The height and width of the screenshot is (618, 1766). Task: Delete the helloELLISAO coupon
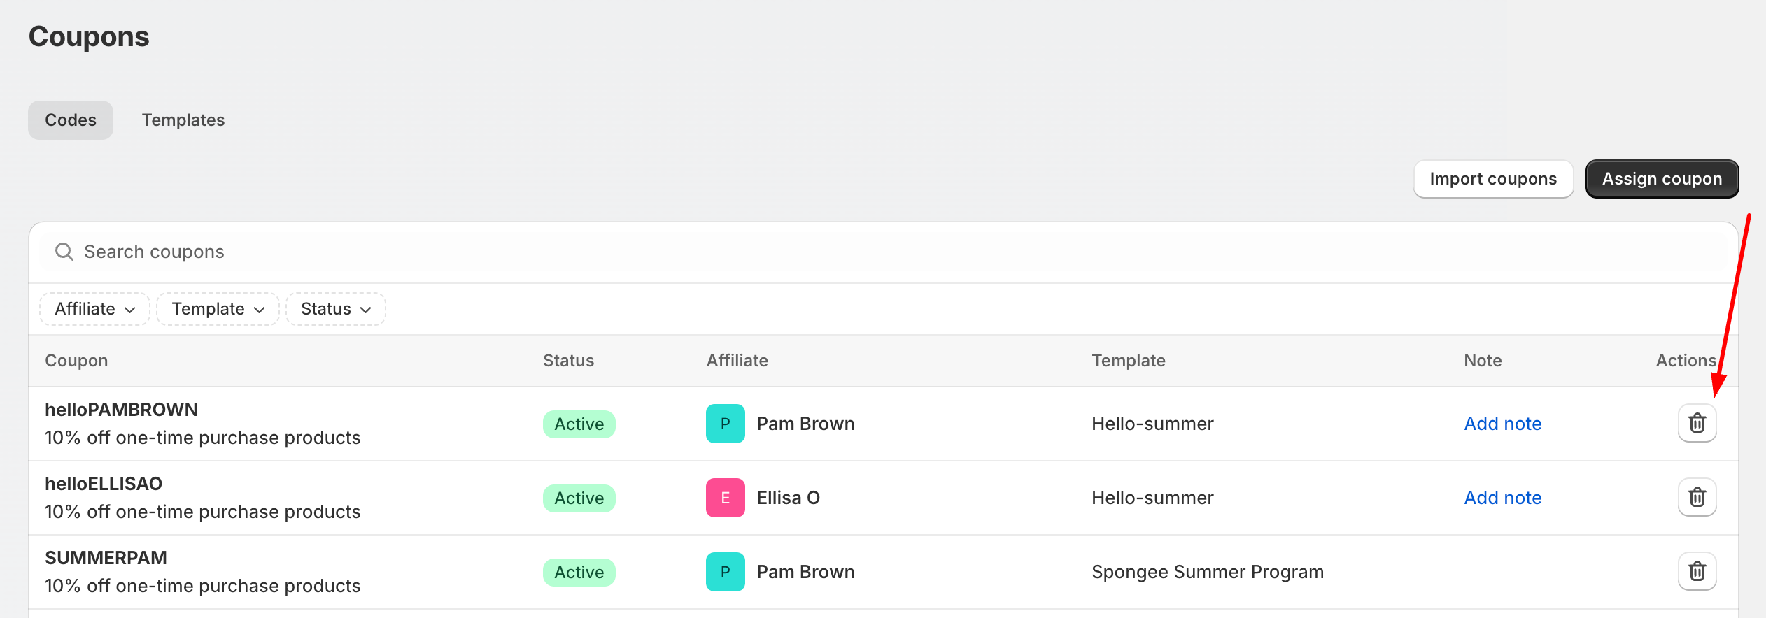(1697, 497)
